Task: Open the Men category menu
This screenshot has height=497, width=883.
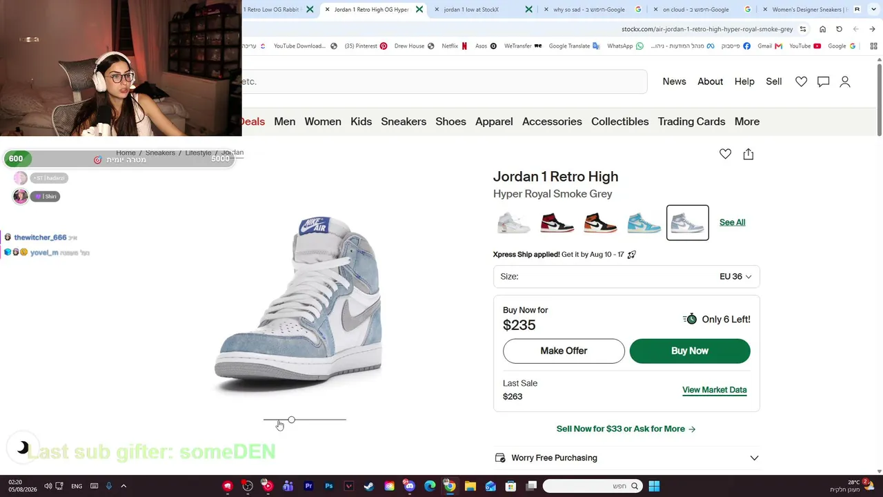Action: tap(284, 121)
